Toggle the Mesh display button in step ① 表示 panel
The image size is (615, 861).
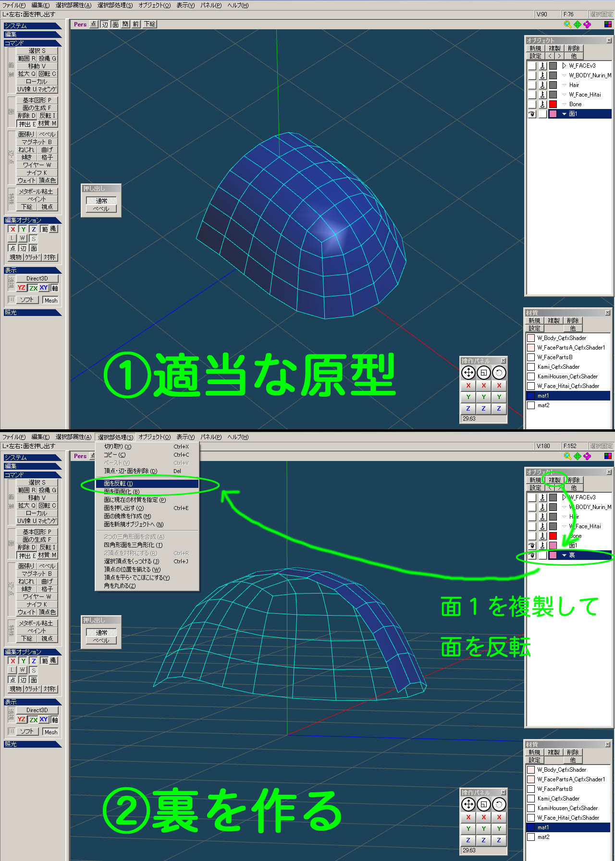51,300
